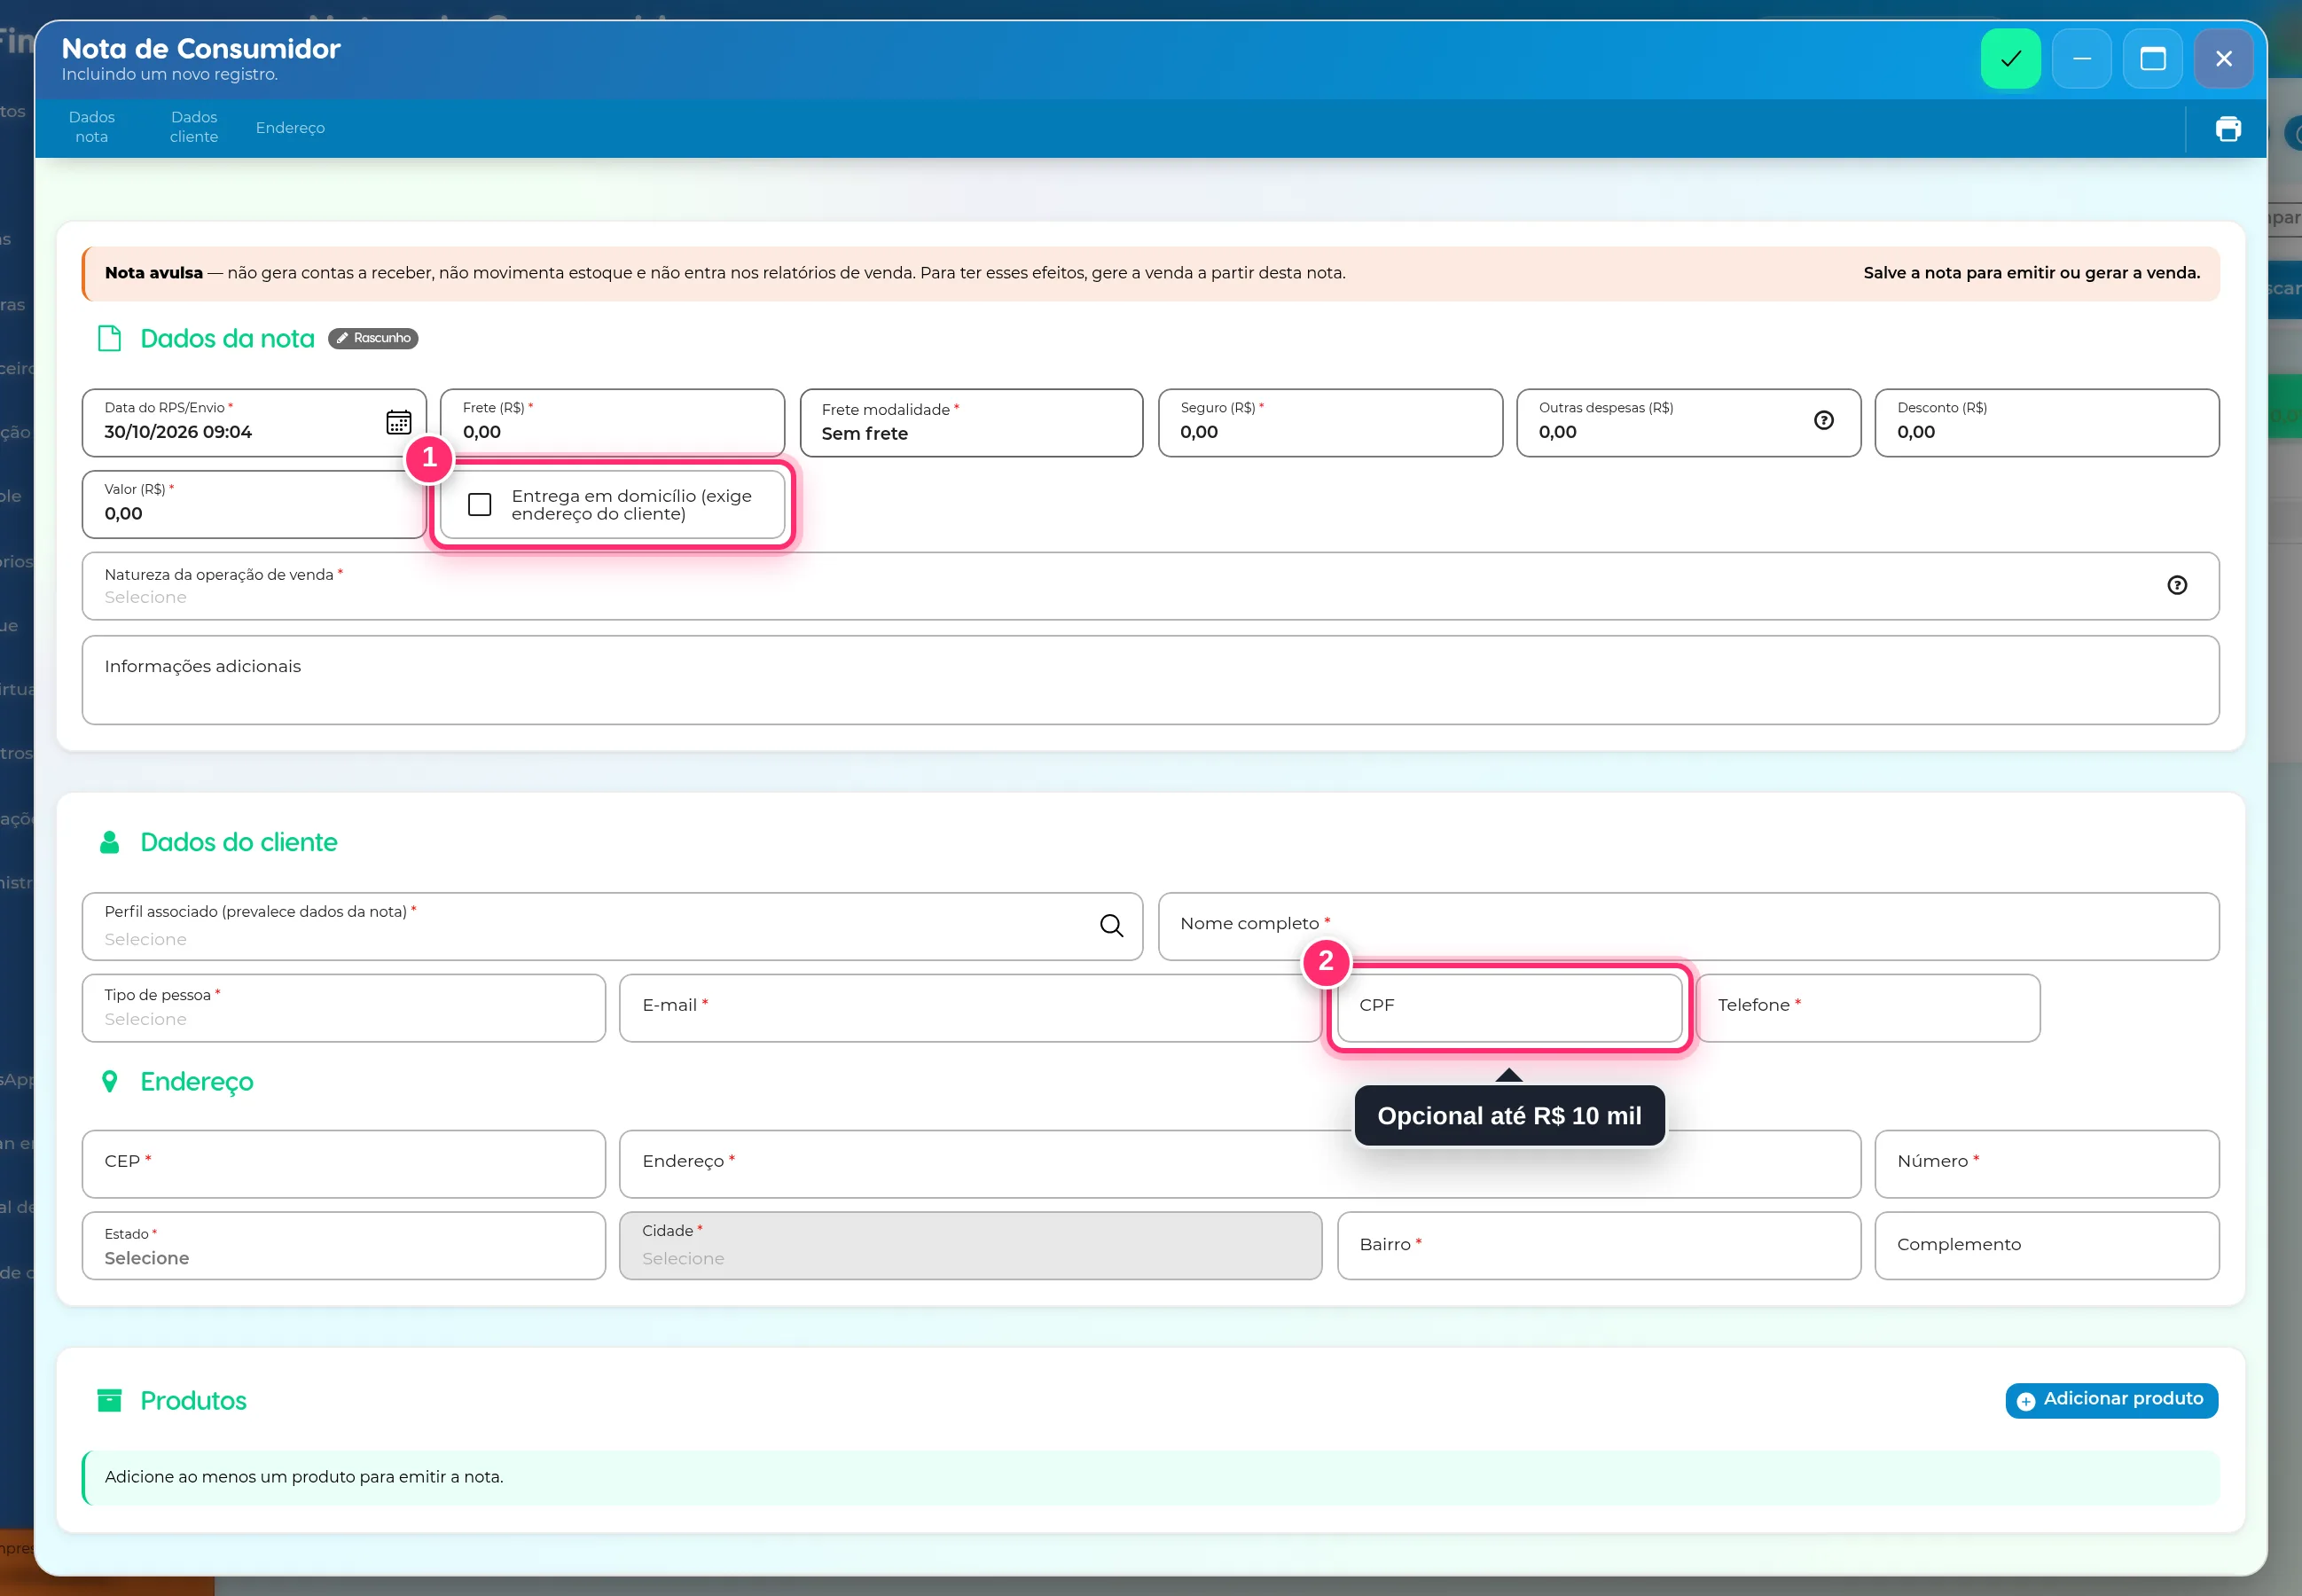Open the Perfil associado selector
Screen dimensions: 2302x1596
[612, 926]
